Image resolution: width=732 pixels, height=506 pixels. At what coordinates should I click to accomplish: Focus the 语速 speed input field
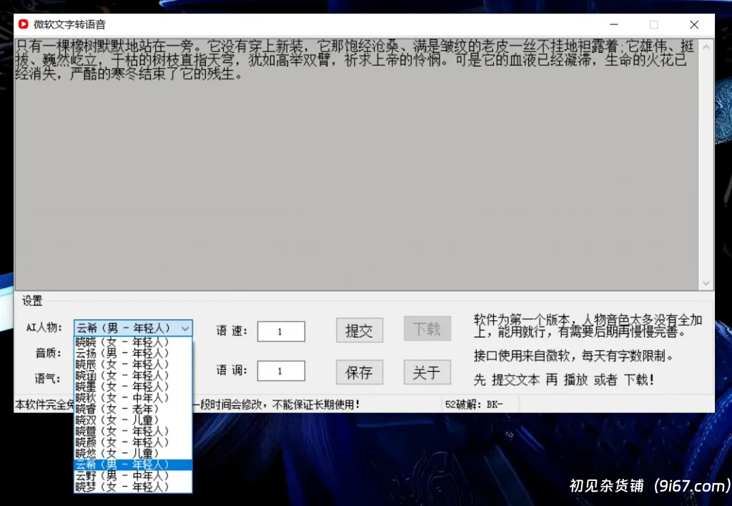point(281,332)
